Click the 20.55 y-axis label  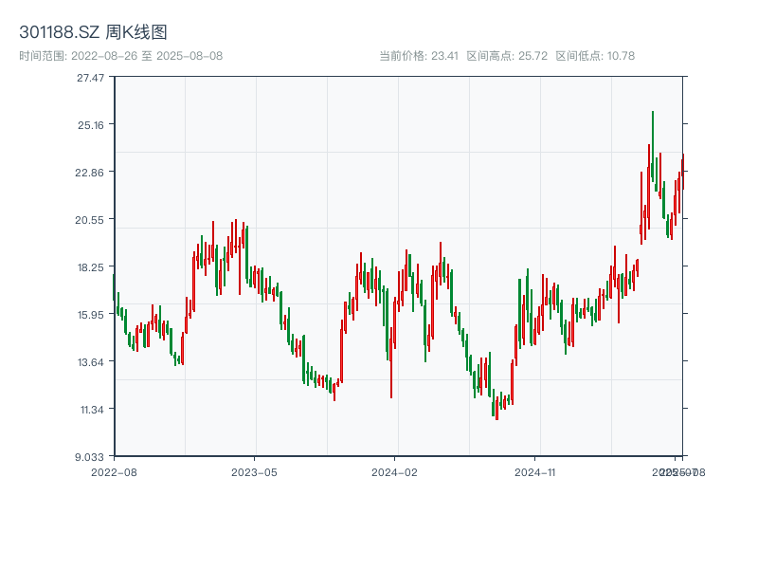pos(89,220)
